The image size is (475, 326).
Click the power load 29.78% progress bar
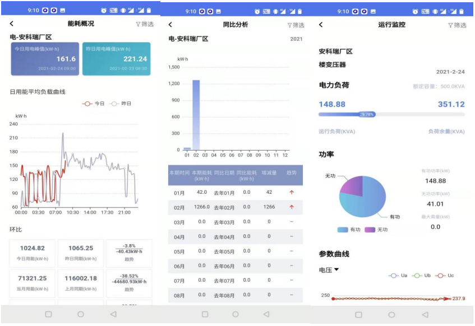coord(391,114)
